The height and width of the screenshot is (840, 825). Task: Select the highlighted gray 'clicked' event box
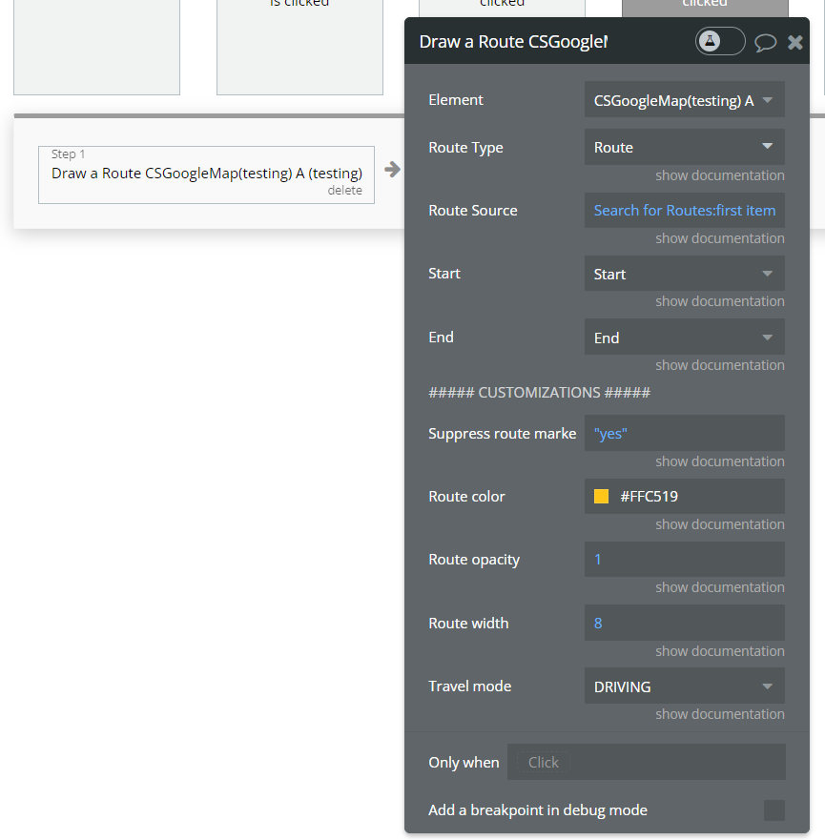[705, 7]
